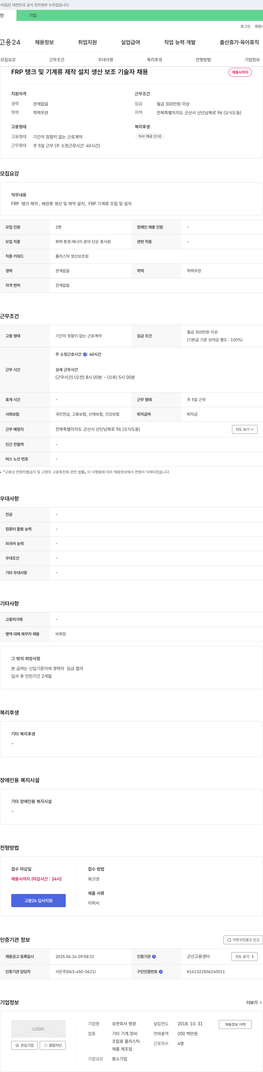Click the 로그인 link
This screenshot has width=263, height=1072.
coord(245,26)
